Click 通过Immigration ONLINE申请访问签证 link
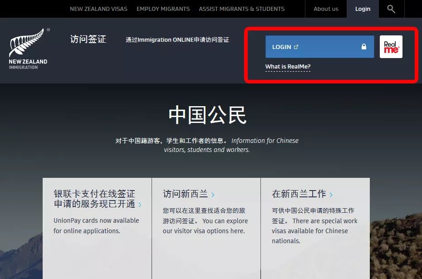The width and height of the screenshot is (422, 279). pos(177,40)
